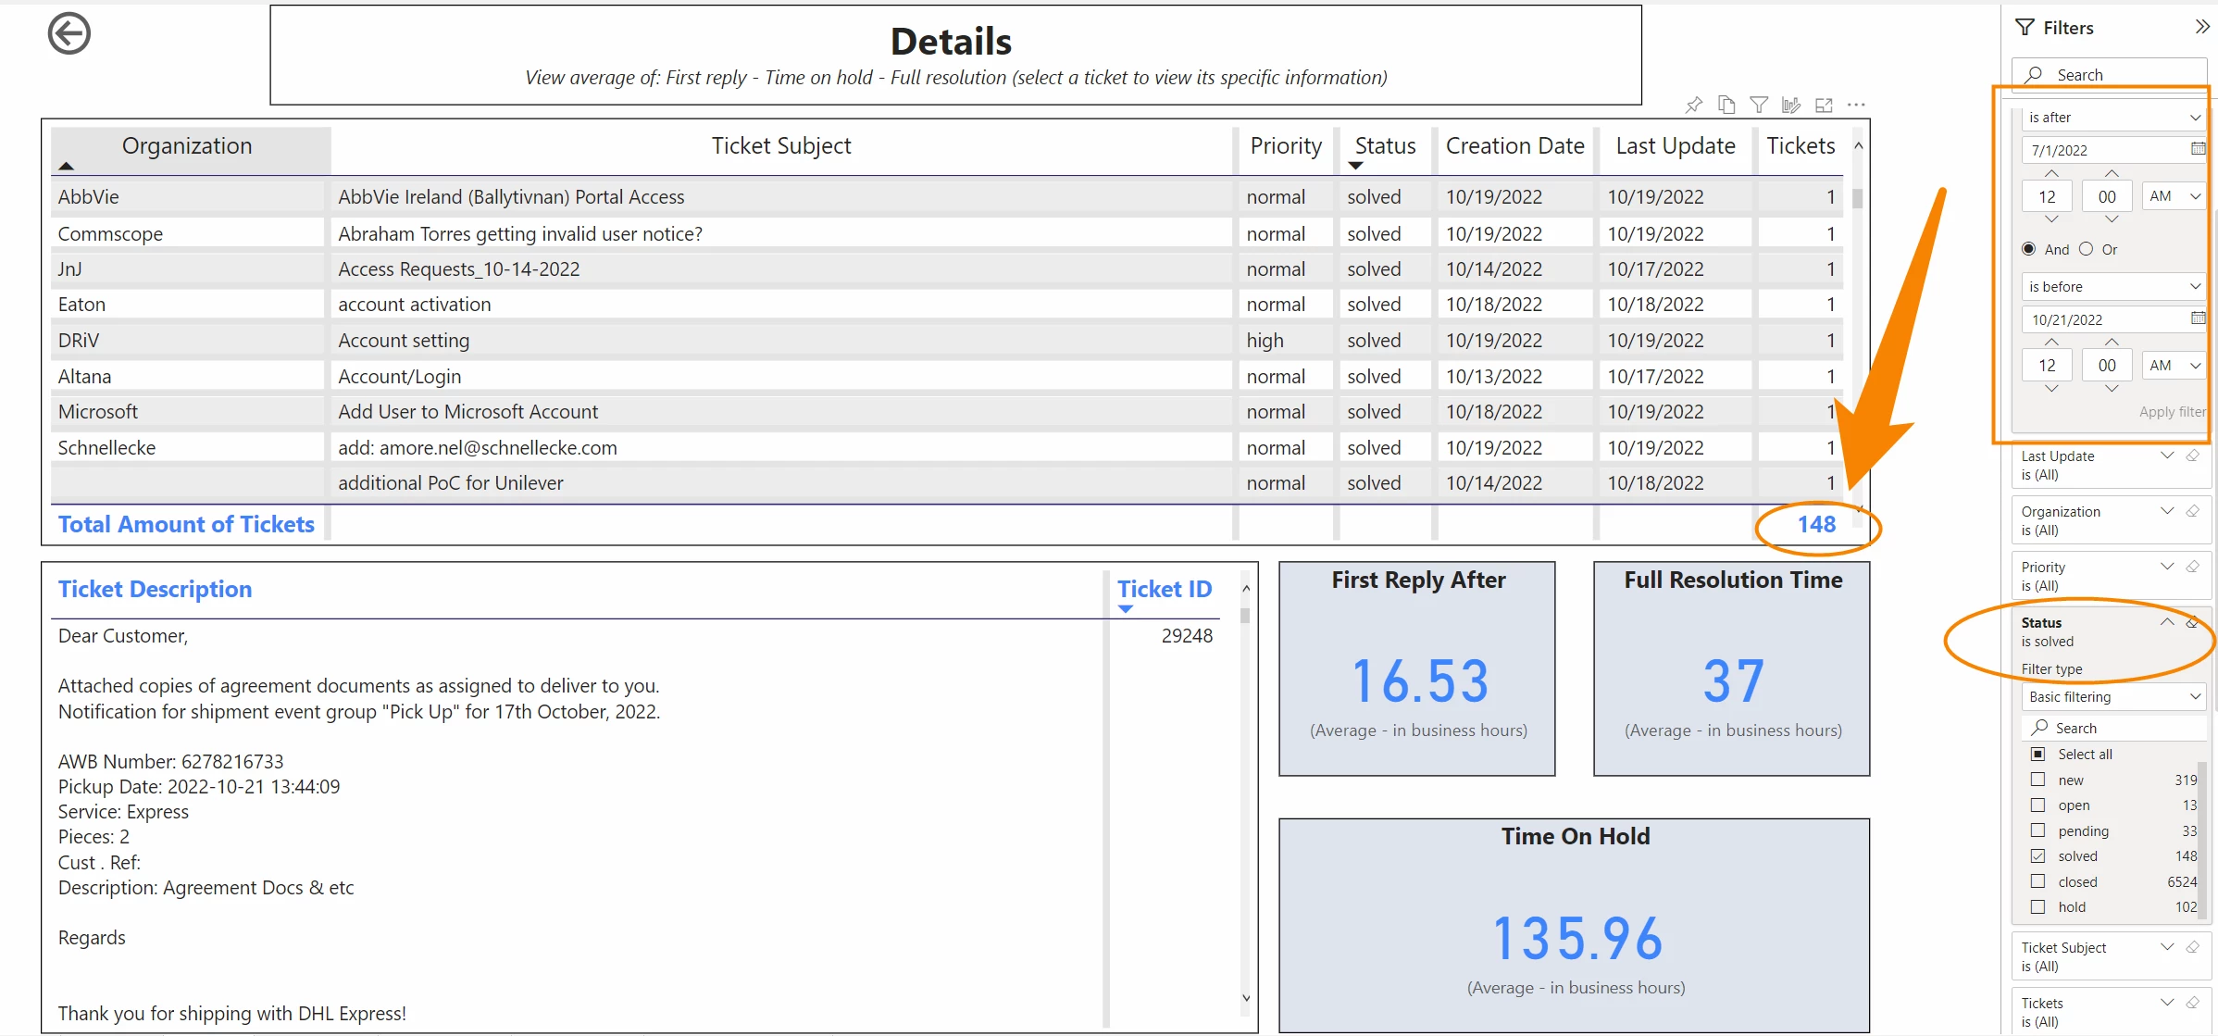Screen dimensions: 2218x1036
Task: Sort table by Creation Date column header
Action: click(x=1514, y=146)
